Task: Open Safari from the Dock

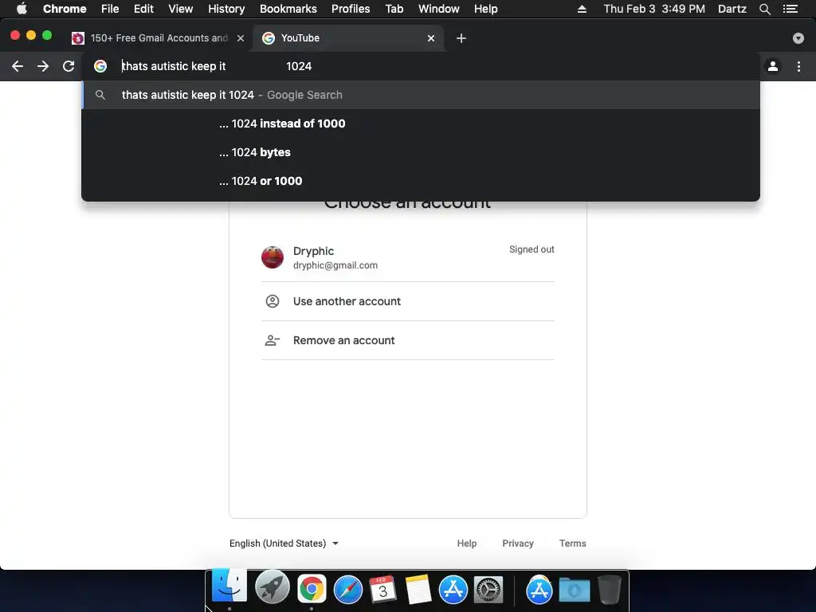Action: pos(348,590)
